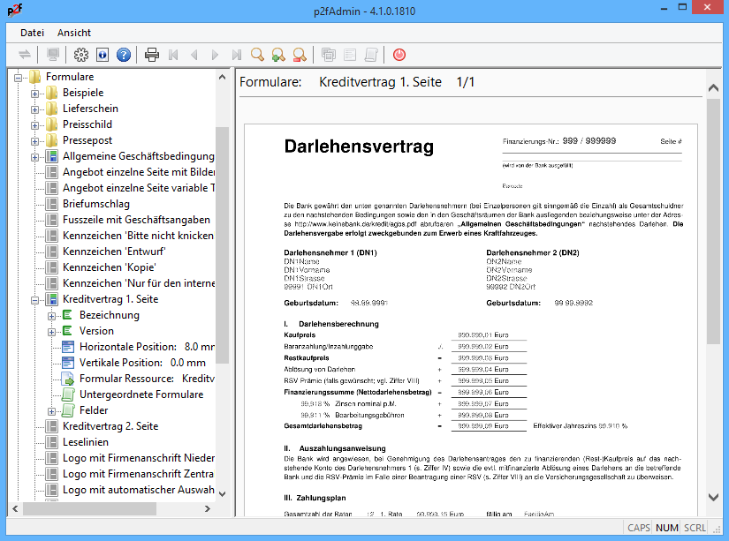Open settings via the gear icon
This screenshot has height=541, width=729.
[x=81, y=55]
